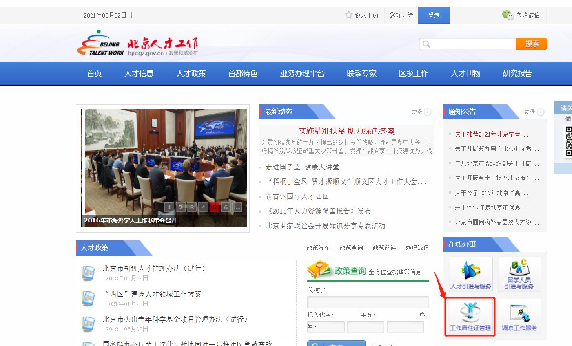Select slide 2 in the photo carousel
Screen dimensions: 572x346
(181, 207)
